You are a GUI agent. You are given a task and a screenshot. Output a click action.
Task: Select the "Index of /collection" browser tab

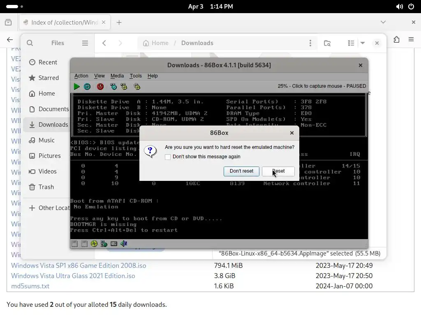[65, 23]
